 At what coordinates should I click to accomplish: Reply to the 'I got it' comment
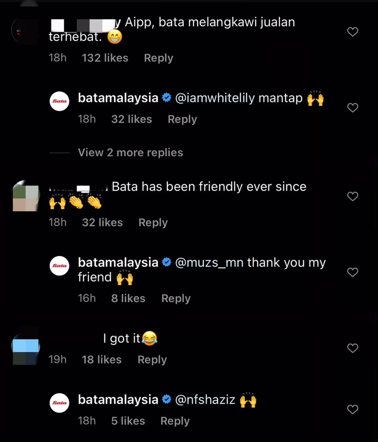click(x=152, y=360)
